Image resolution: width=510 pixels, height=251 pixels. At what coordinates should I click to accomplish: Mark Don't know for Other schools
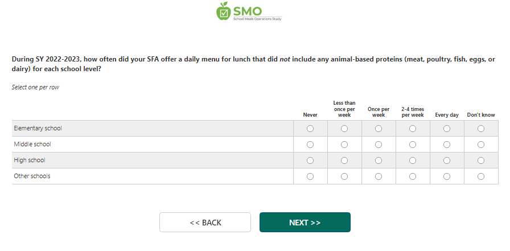[x=481, y=176]
